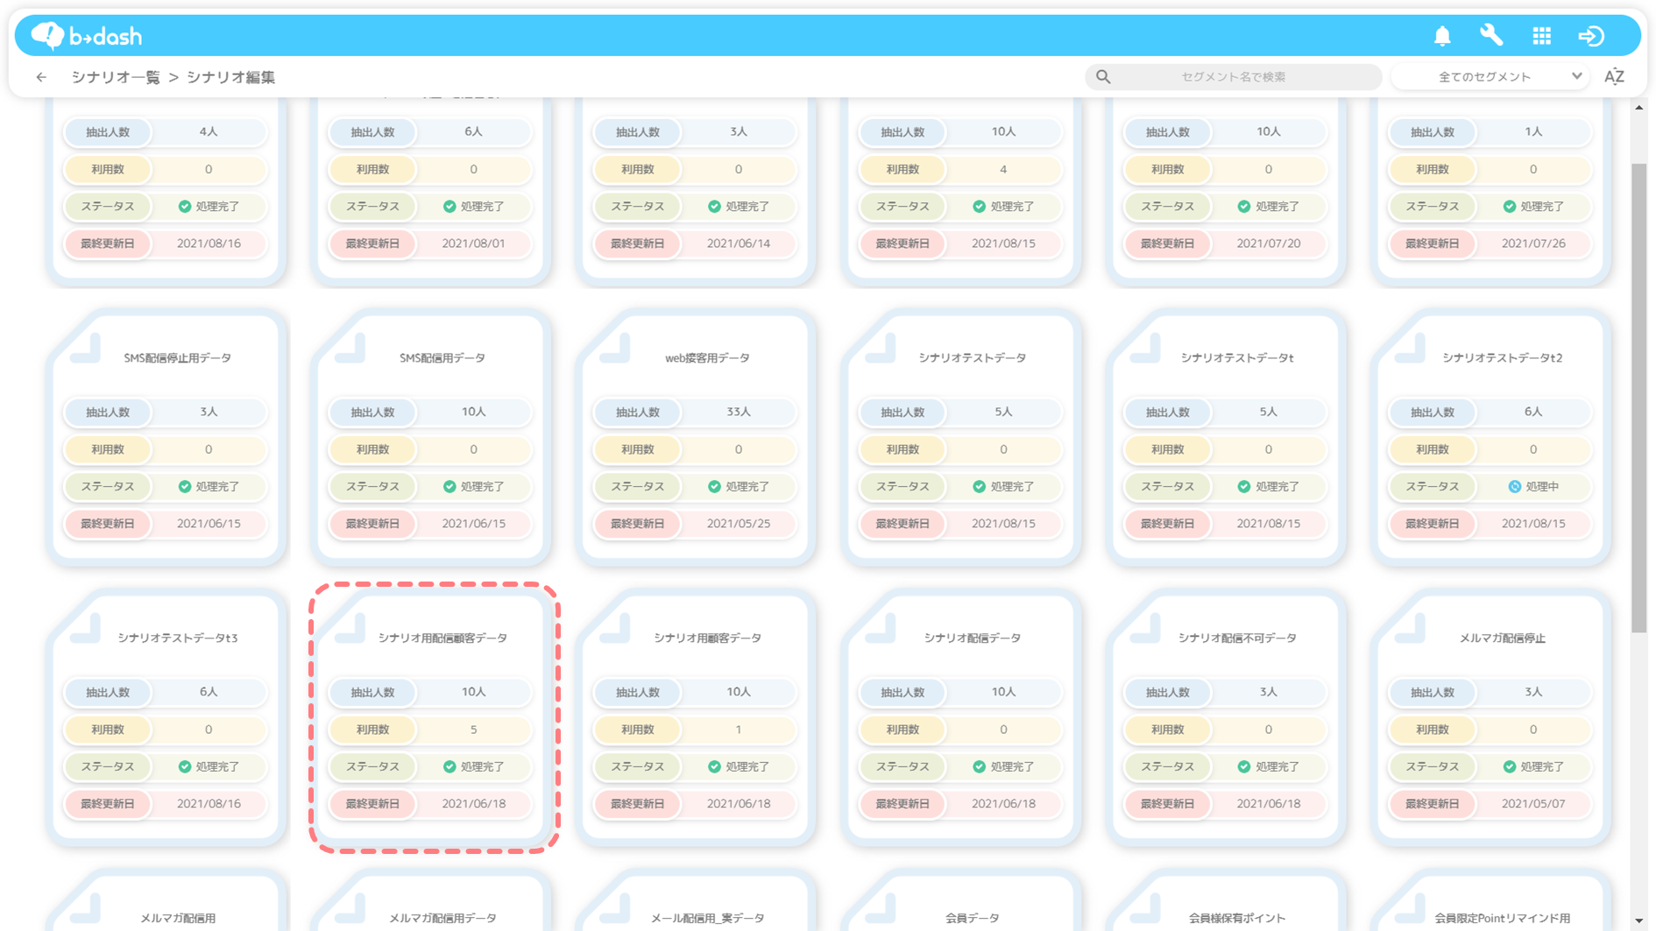
Task: Expand the 全てのセグメント dropdown
Action: (x=1490, y=77)
